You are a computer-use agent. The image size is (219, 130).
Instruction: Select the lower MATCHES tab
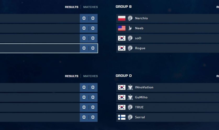[x=91, y=76]
